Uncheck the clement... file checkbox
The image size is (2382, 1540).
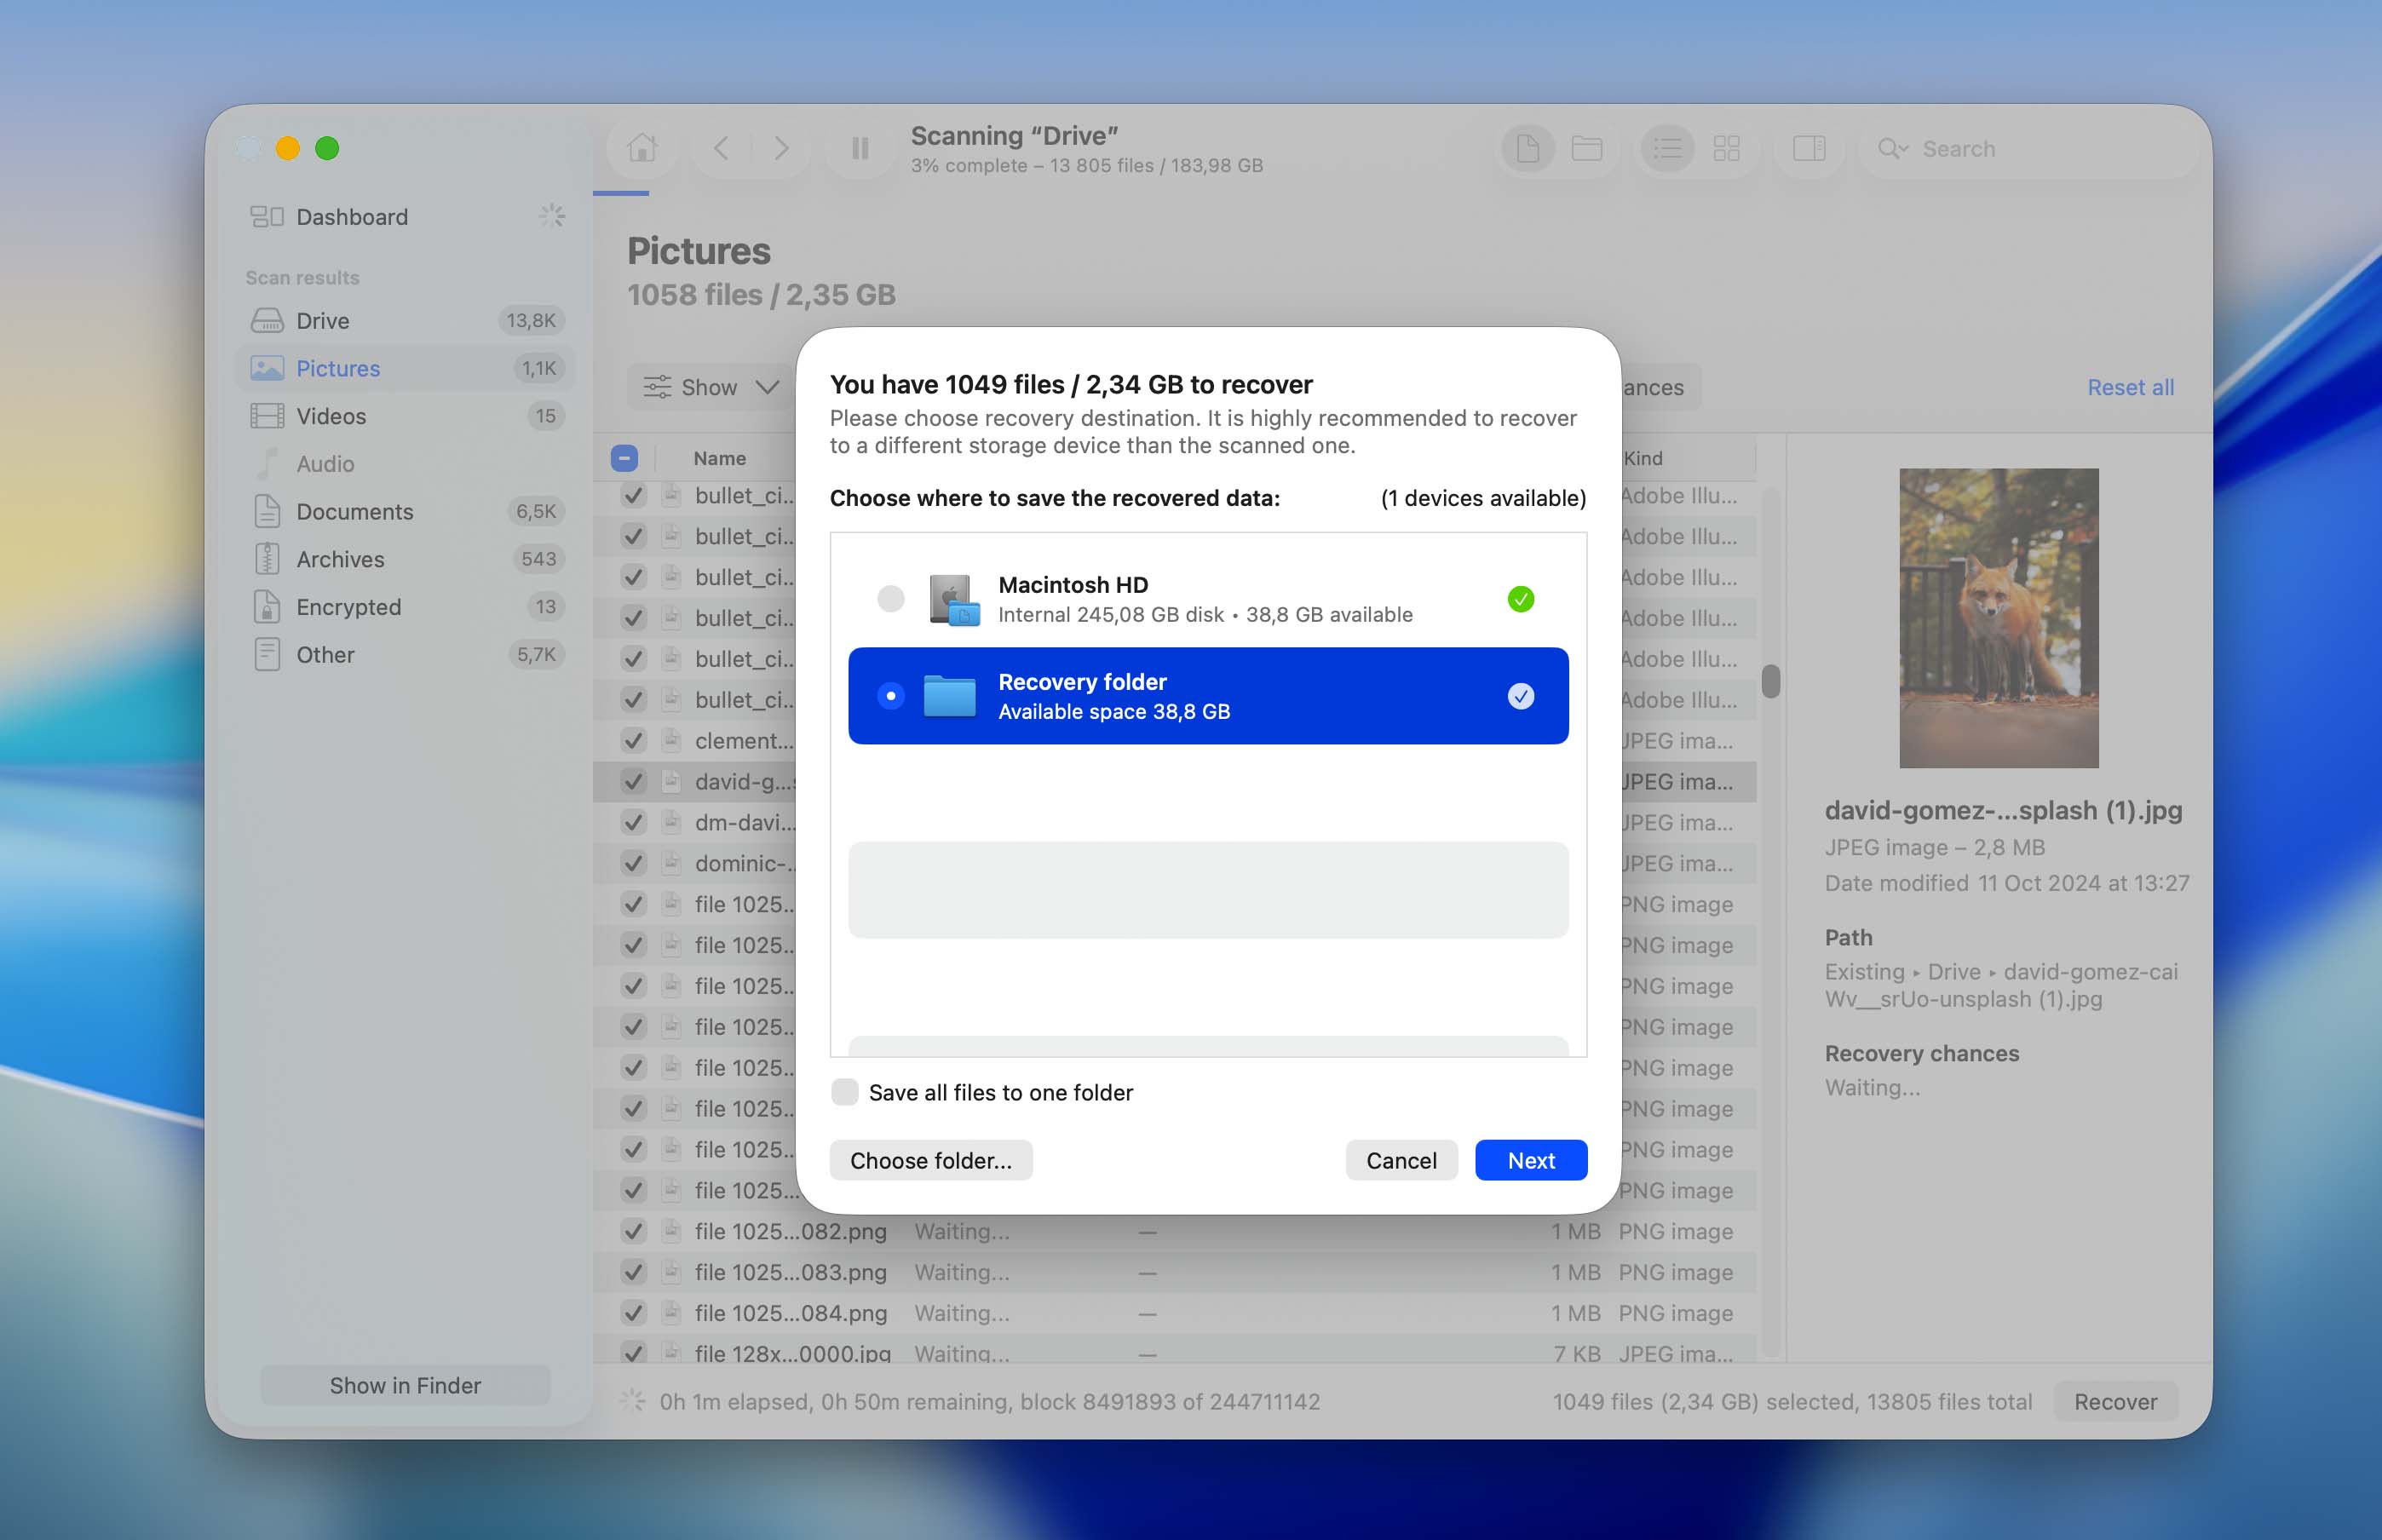tap(633, 741)
